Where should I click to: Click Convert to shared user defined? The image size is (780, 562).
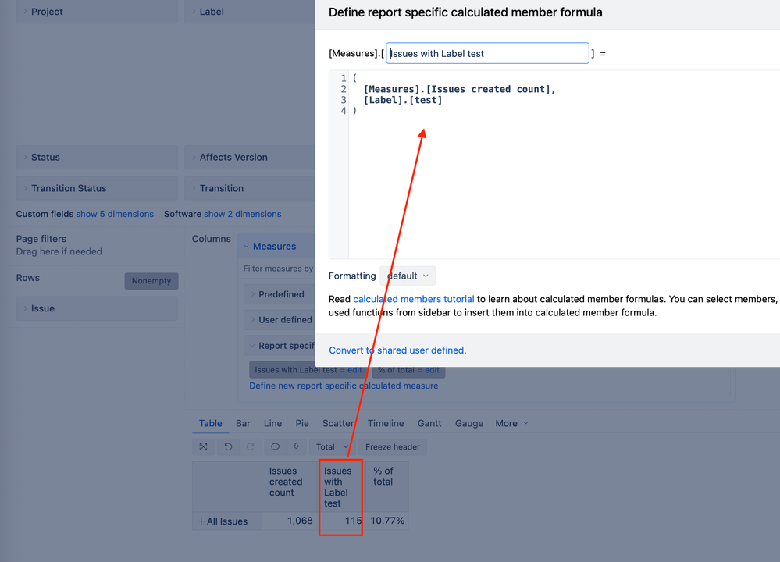(x=397, y=350)
